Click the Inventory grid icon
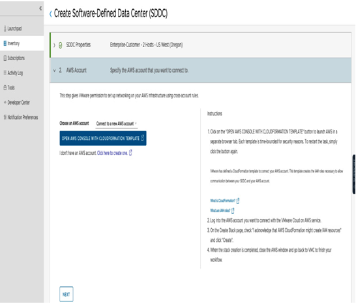 coord(5,43)
